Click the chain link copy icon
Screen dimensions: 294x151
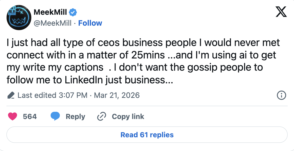[x=101, y=116]
